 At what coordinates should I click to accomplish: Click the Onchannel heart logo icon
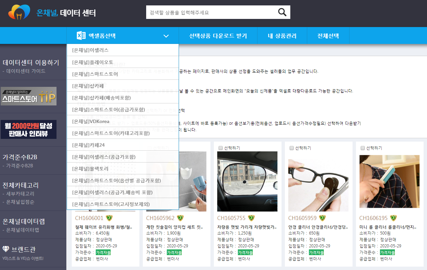[x=19, y=13]
